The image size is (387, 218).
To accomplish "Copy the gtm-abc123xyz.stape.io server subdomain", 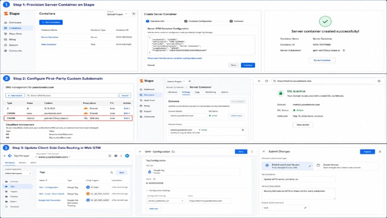I will [344, 50].
